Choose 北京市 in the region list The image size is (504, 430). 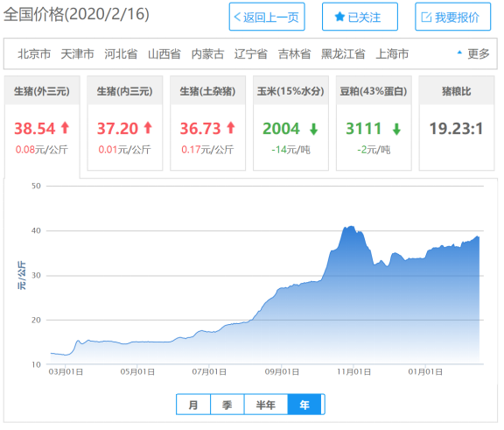[34, 53]
